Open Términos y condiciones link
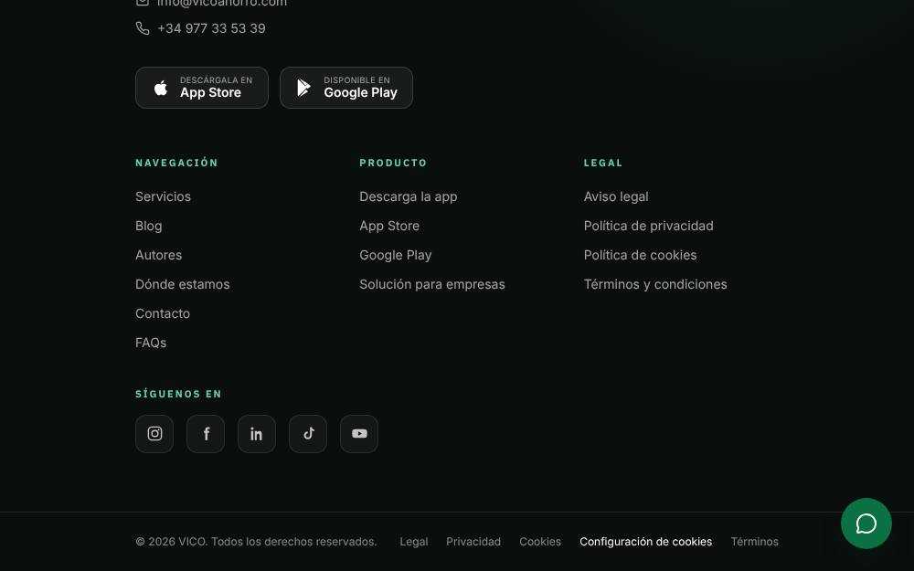This screenshot has height=571, width=914. pyautogui.click(x=655, y=284)
